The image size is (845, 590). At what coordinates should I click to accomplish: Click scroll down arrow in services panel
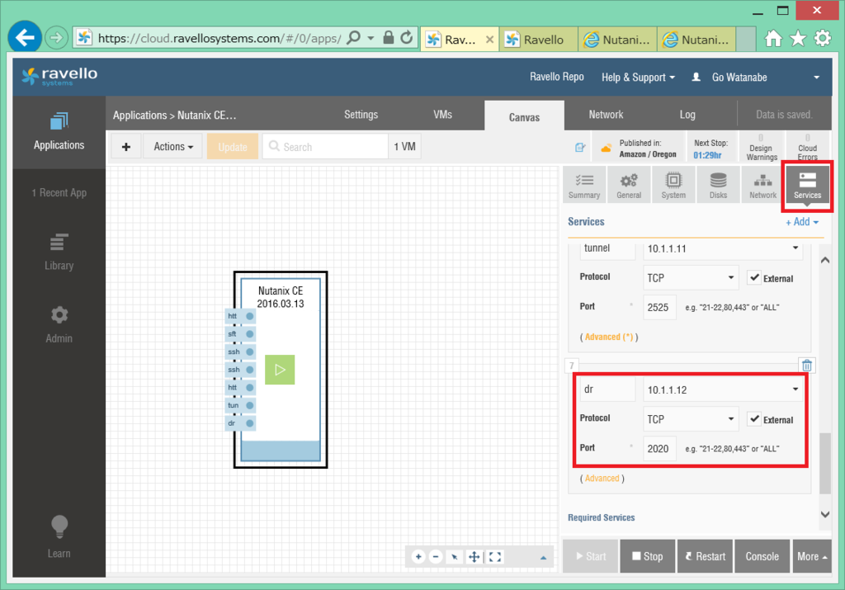(x=825, y=514)
